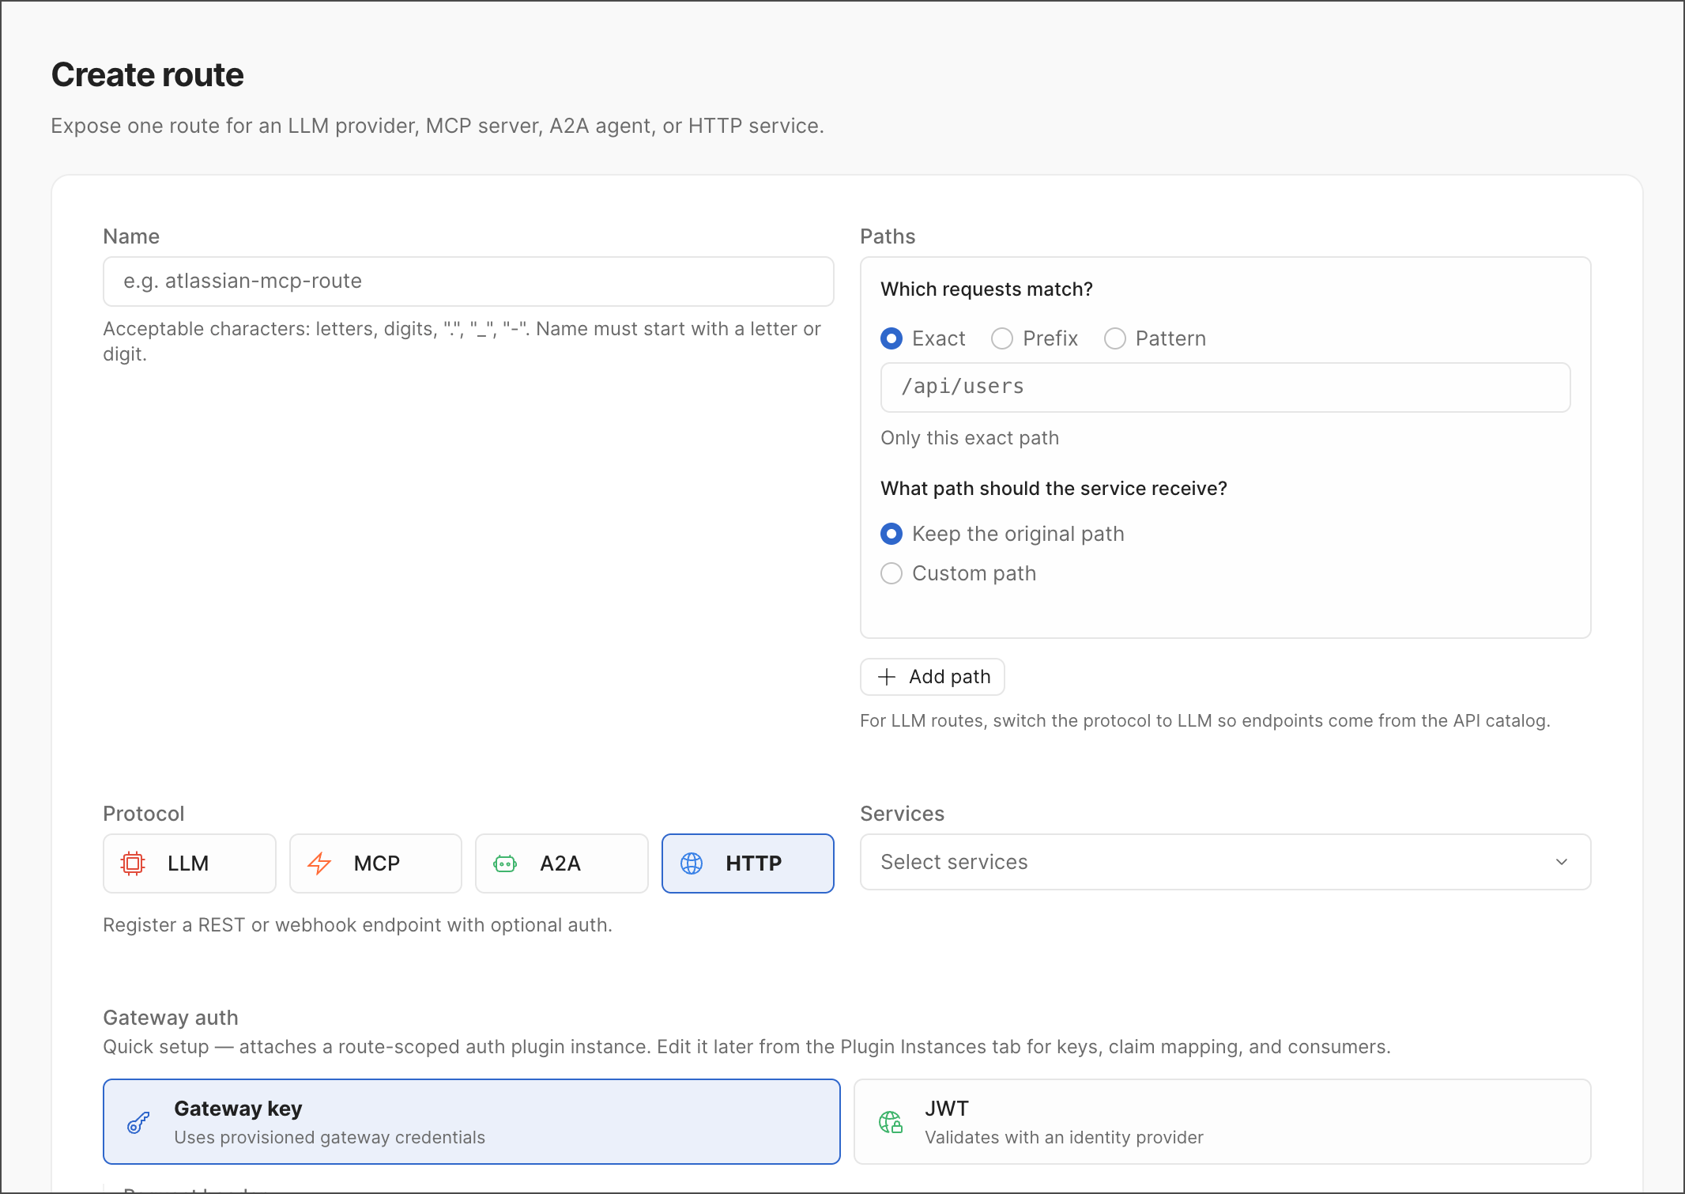Viewport: 1685px width, 1194px height.
Task: Select the Exact match radio button
Action: tap(892, 338)
